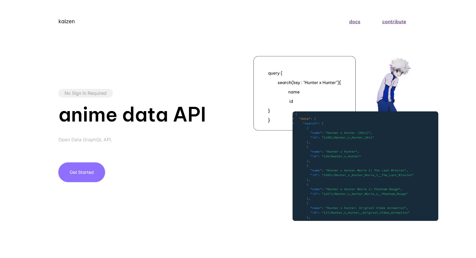Click the anime data API heading
The height and width of the screenshot is (258, 476).
coord(132,115)
